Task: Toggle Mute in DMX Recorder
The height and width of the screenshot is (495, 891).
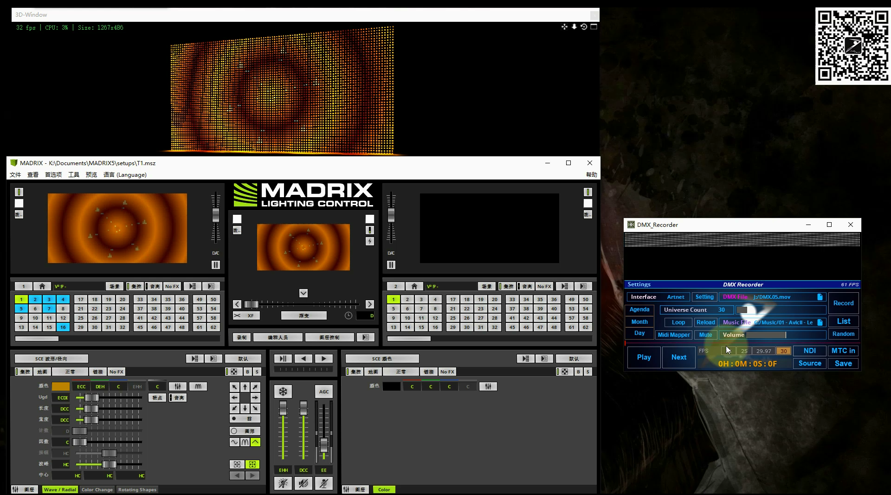Action: (x=705, y=335)
